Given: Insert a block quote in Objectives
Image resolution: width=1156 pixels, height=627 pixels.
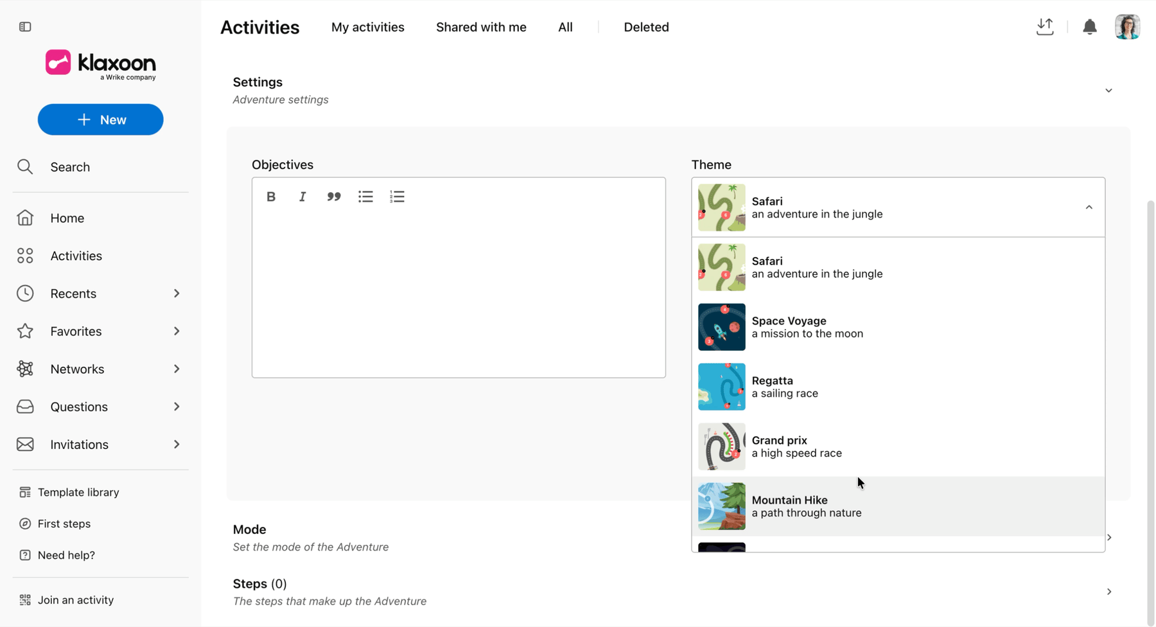Looking at the screenshot, I should pyautogui.click(x=334, y=197).
